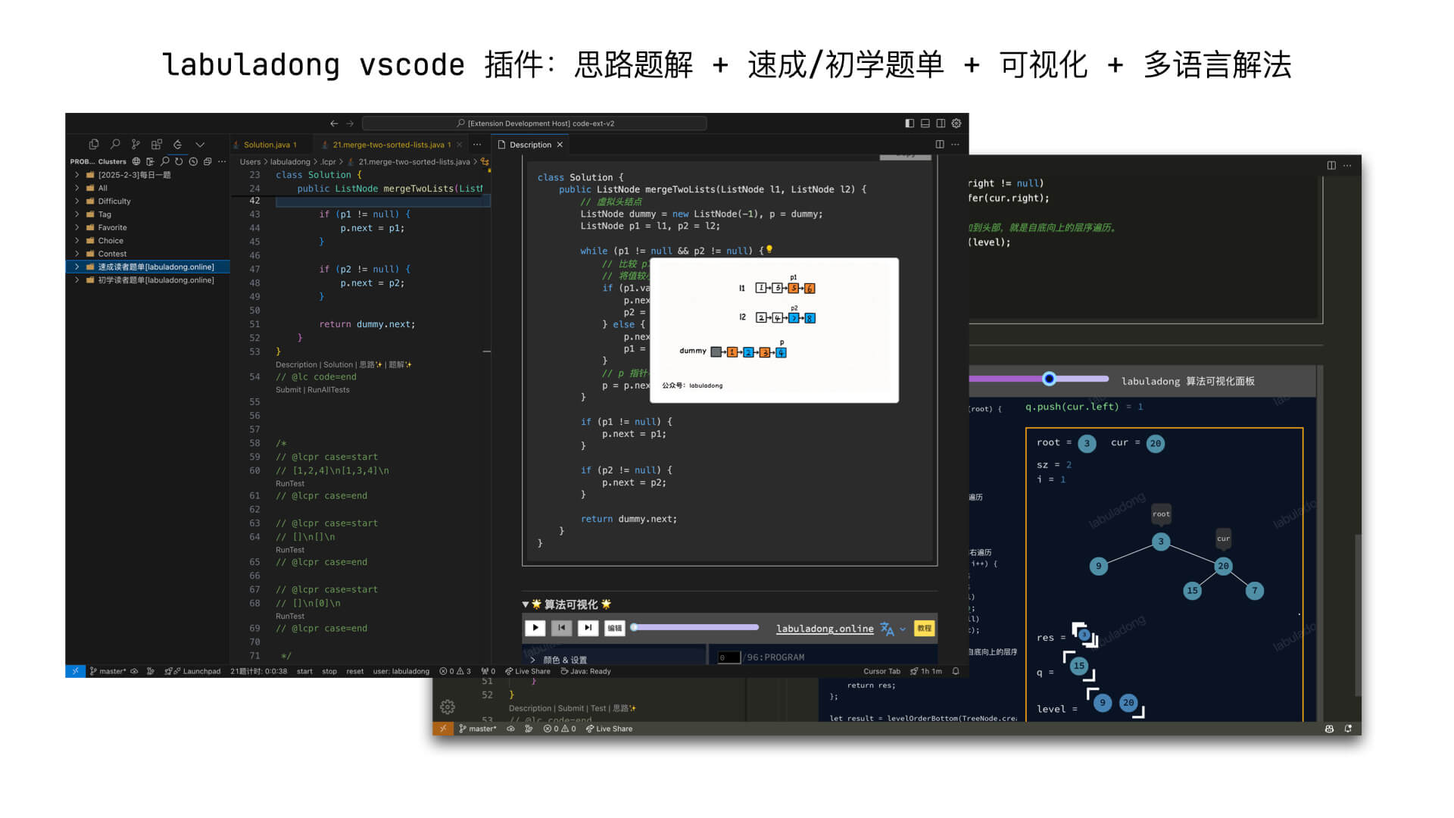
Task: Toggle Cursor Tab in the status bar
Action: (882, 671)
